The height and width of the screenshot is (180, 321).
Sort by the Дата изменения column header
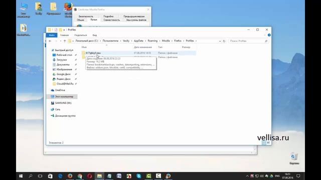142,47
